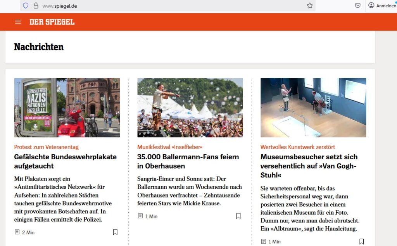Image resolution: width=397 pixels, height=246 pixels.
Task: Toggle bookmark for Ballermann-Fans article
Action: [x=238, y=216]
